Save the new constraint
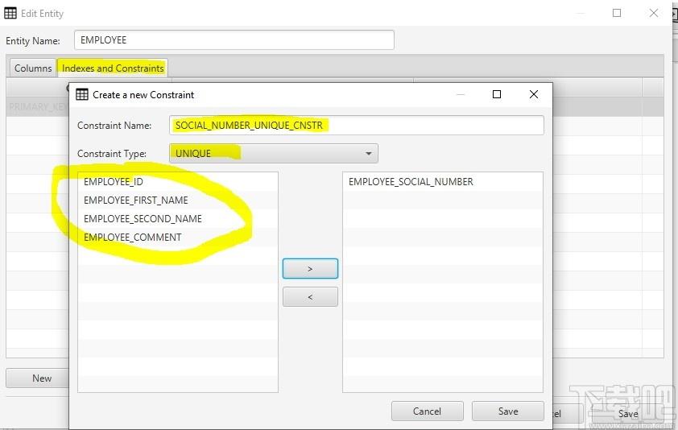 click(x=508, y=411)
